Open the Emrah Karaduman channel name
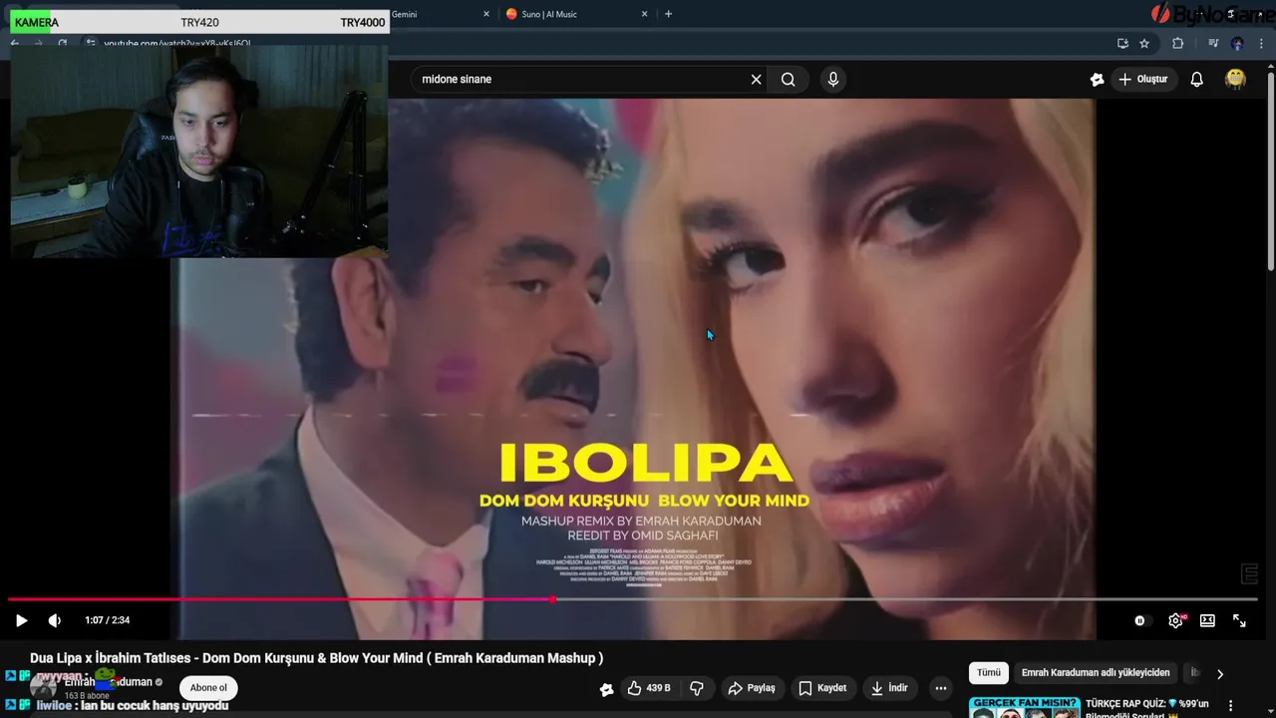The image size is (1276, 718). click(x=108, y=682)
